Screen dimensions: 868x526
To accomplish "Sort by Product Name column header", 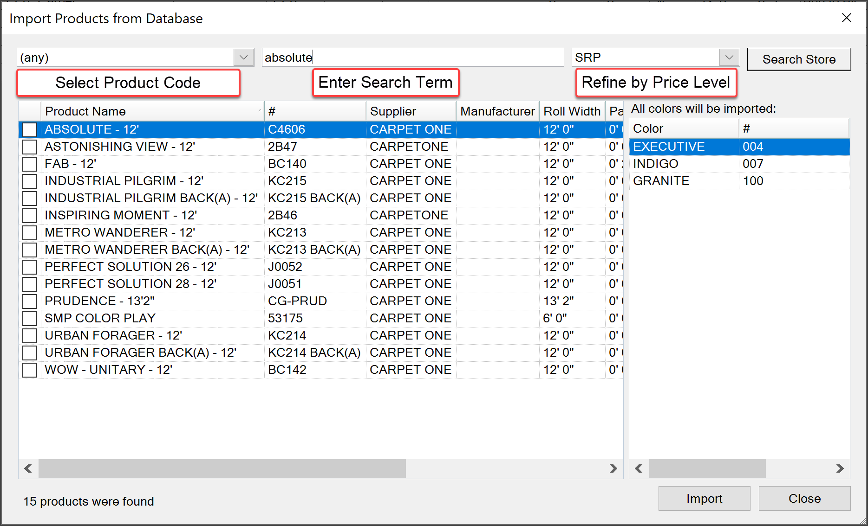I will [x=152, y=111].
